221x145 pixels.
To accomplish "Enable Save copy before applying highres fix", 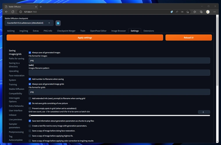I will coord(30,136).
